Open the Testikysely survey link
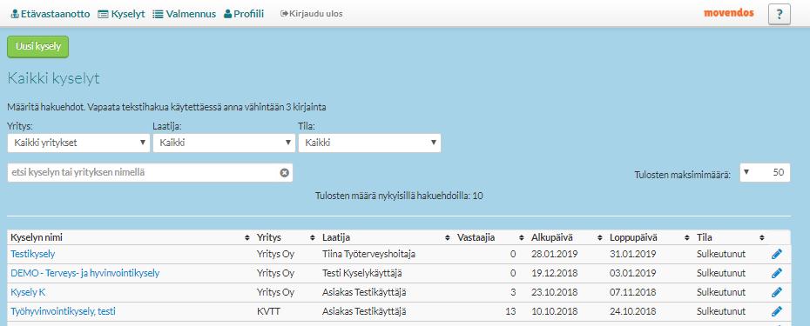Image resolution: width=810 pixels, height=326 pixels. pyautogui.click(x=32, y=254)
